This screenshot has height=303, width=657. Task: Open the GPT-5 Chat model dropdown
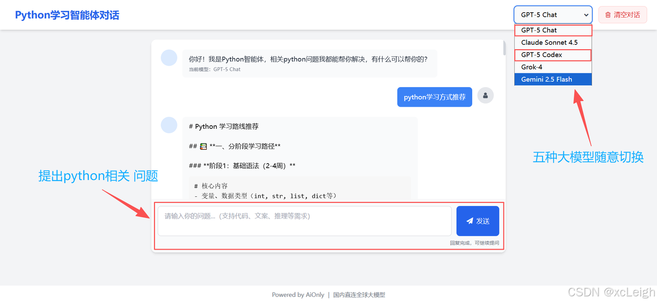click(553, 15)
